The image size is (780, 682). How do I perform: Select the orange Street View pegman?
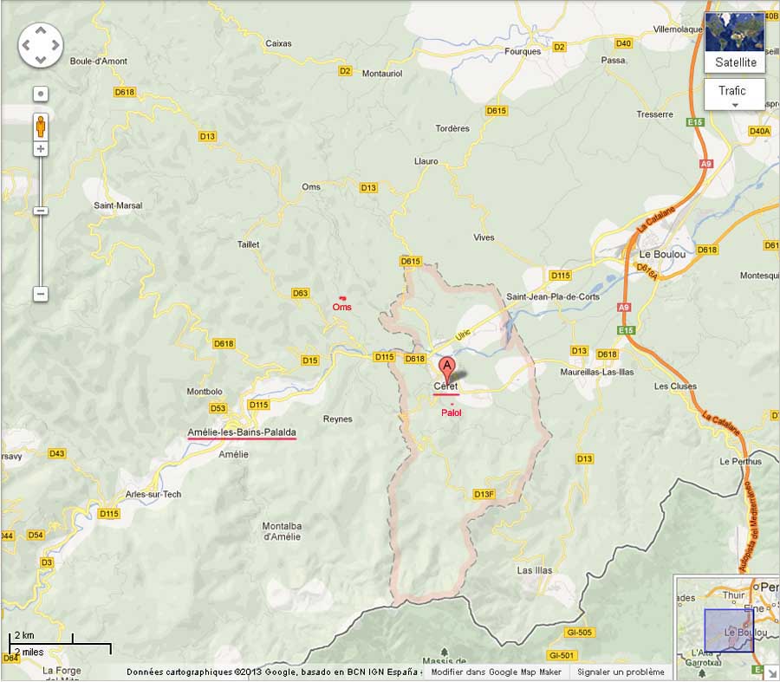click(41, 126)
